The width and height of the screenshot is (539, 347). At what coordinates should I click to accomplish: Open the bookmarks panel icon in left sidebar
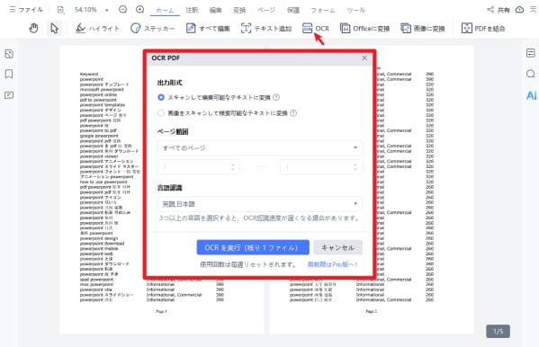point(9,74)
